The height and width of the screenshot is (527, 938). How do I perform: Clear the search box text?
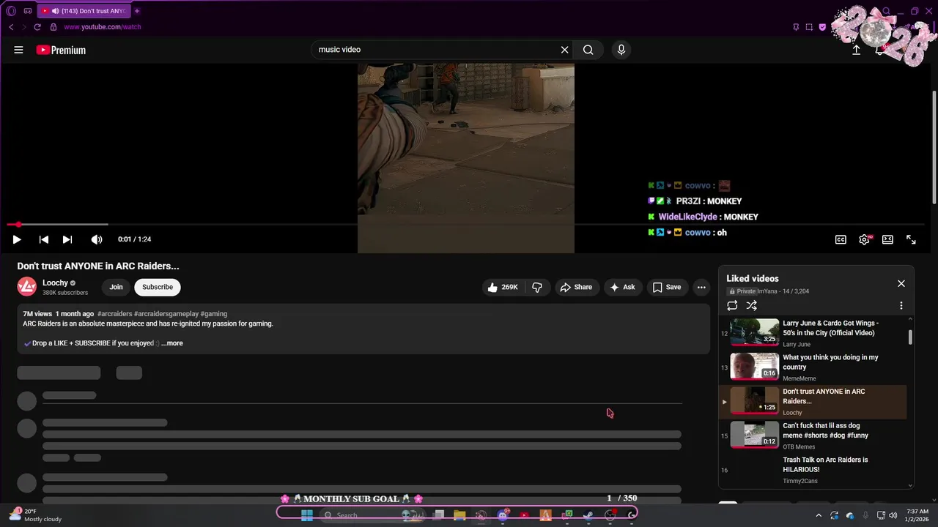click(x=564, y=50)
